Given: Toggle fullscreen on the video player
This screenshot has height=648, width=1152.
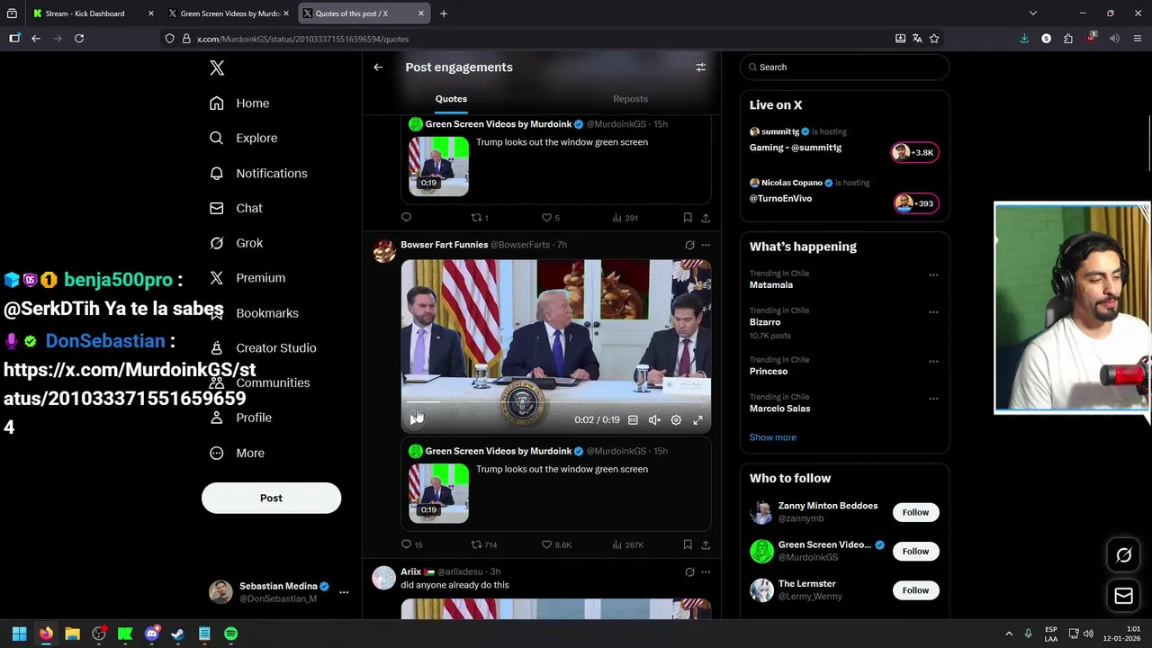Looking at the screenshot, I should 697,420.
